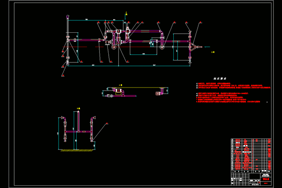Select the funnel nozzle atop the leftmost vertical pipe
Image resolution: width=282 pixels, height=188 pixels.
pyautogui.click(x=67, y=17)
